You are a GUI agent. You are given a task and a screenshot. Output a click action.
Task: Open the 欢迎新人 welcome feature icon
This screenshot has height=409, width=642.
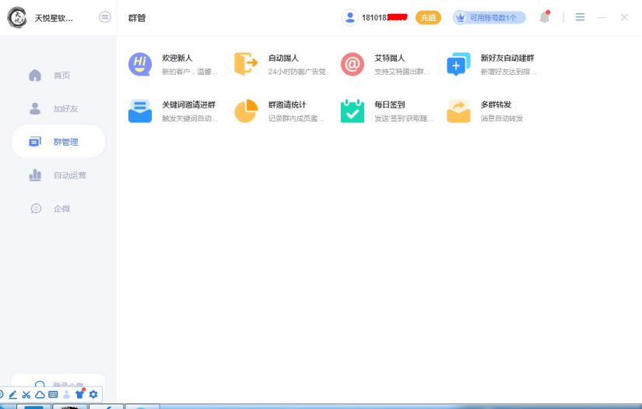click(140, 65)
